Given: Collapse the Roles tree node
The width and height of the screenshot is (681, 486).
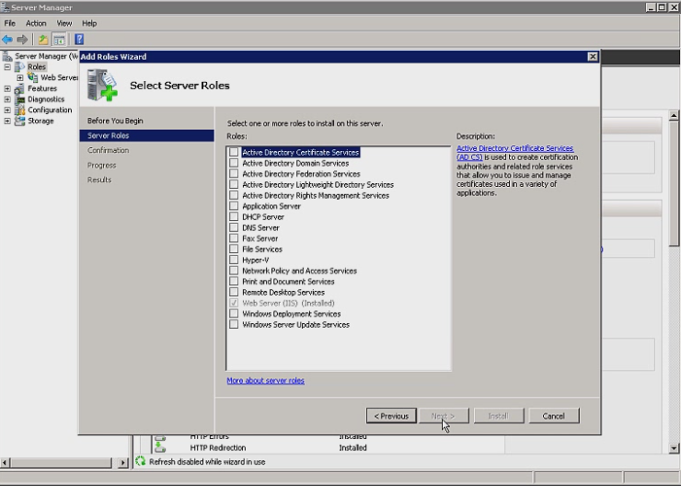Looking at the screenshot, I should (x=7, y=67).
